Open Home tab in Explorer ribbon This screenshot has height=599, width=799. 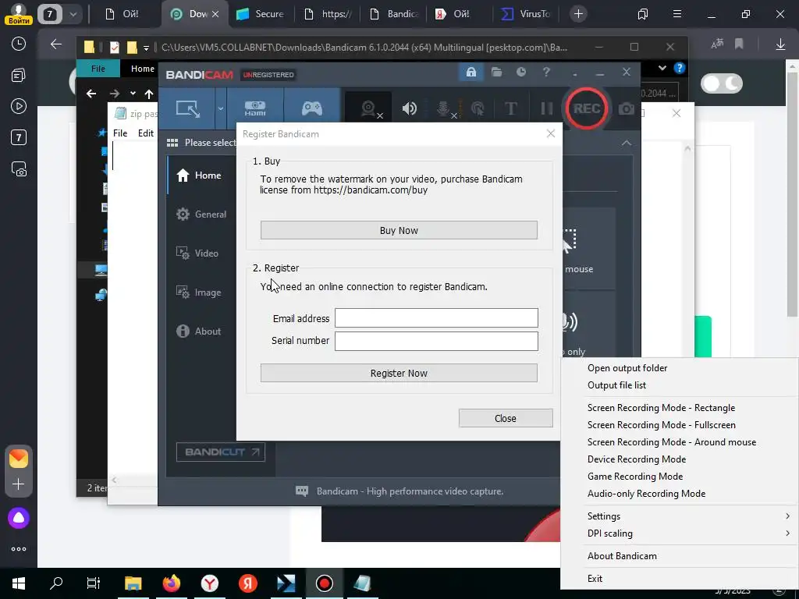coord(142,69)
